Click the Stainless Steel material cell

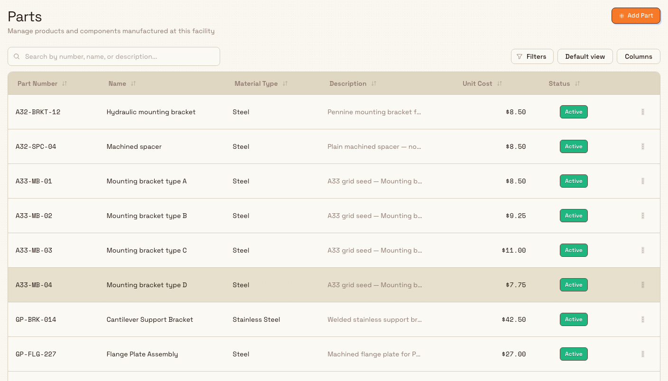point(256,319)
